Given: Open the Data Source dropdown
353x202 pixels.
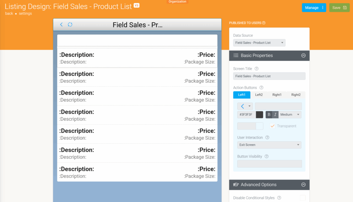Looking at the screenshot, I should click(x=259, y=43).
